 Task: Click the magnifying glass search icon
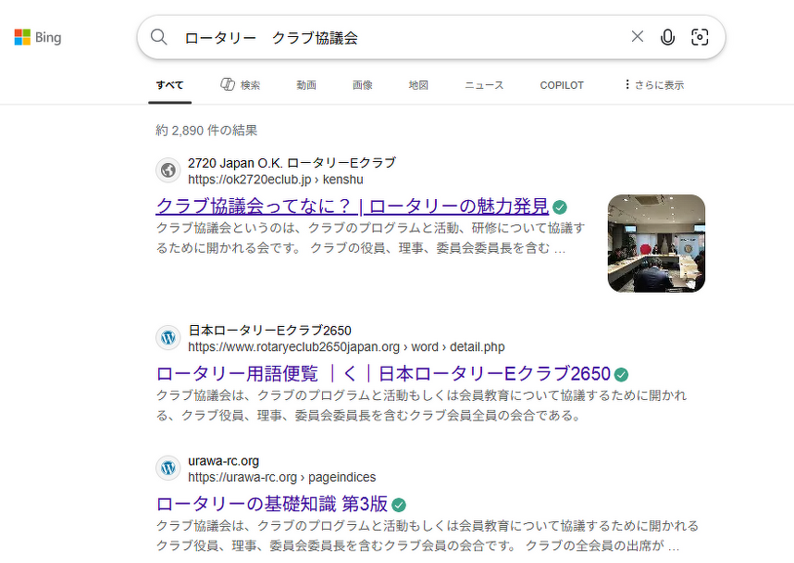tap(159, 37)
